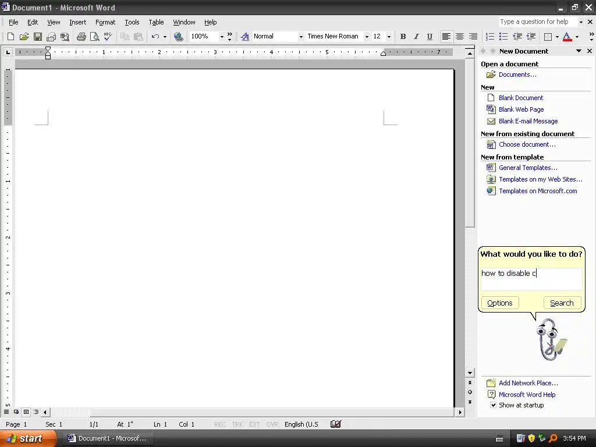This screenshot has width=596, height=447.
Task: Apply bulleted list formatting
Action: point(503,37)
